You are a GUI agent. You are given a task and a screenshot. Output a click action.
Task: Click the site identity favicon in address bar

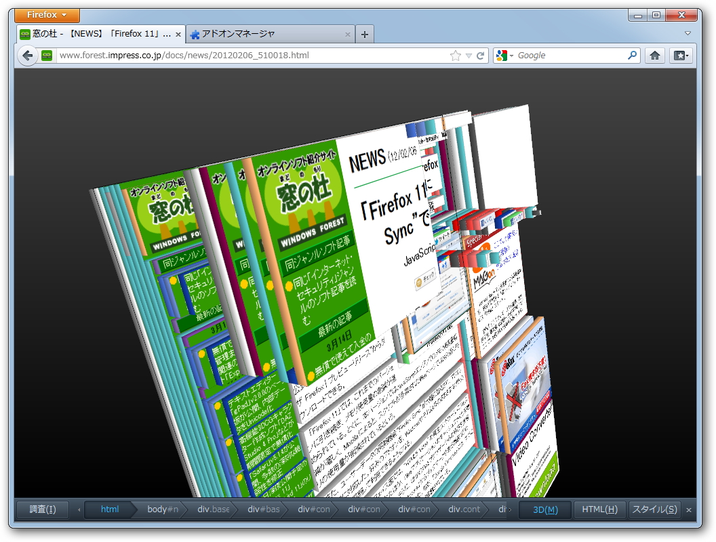click(x=47, y=56)
